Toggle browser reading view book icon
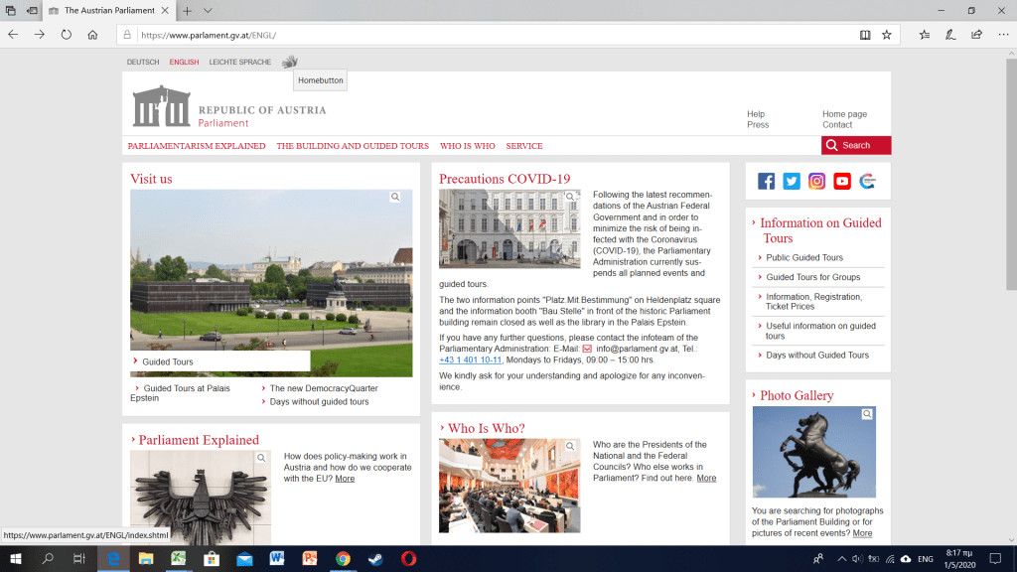The width and height of the screenshot is (1017, 572). [x=865, y=35]
